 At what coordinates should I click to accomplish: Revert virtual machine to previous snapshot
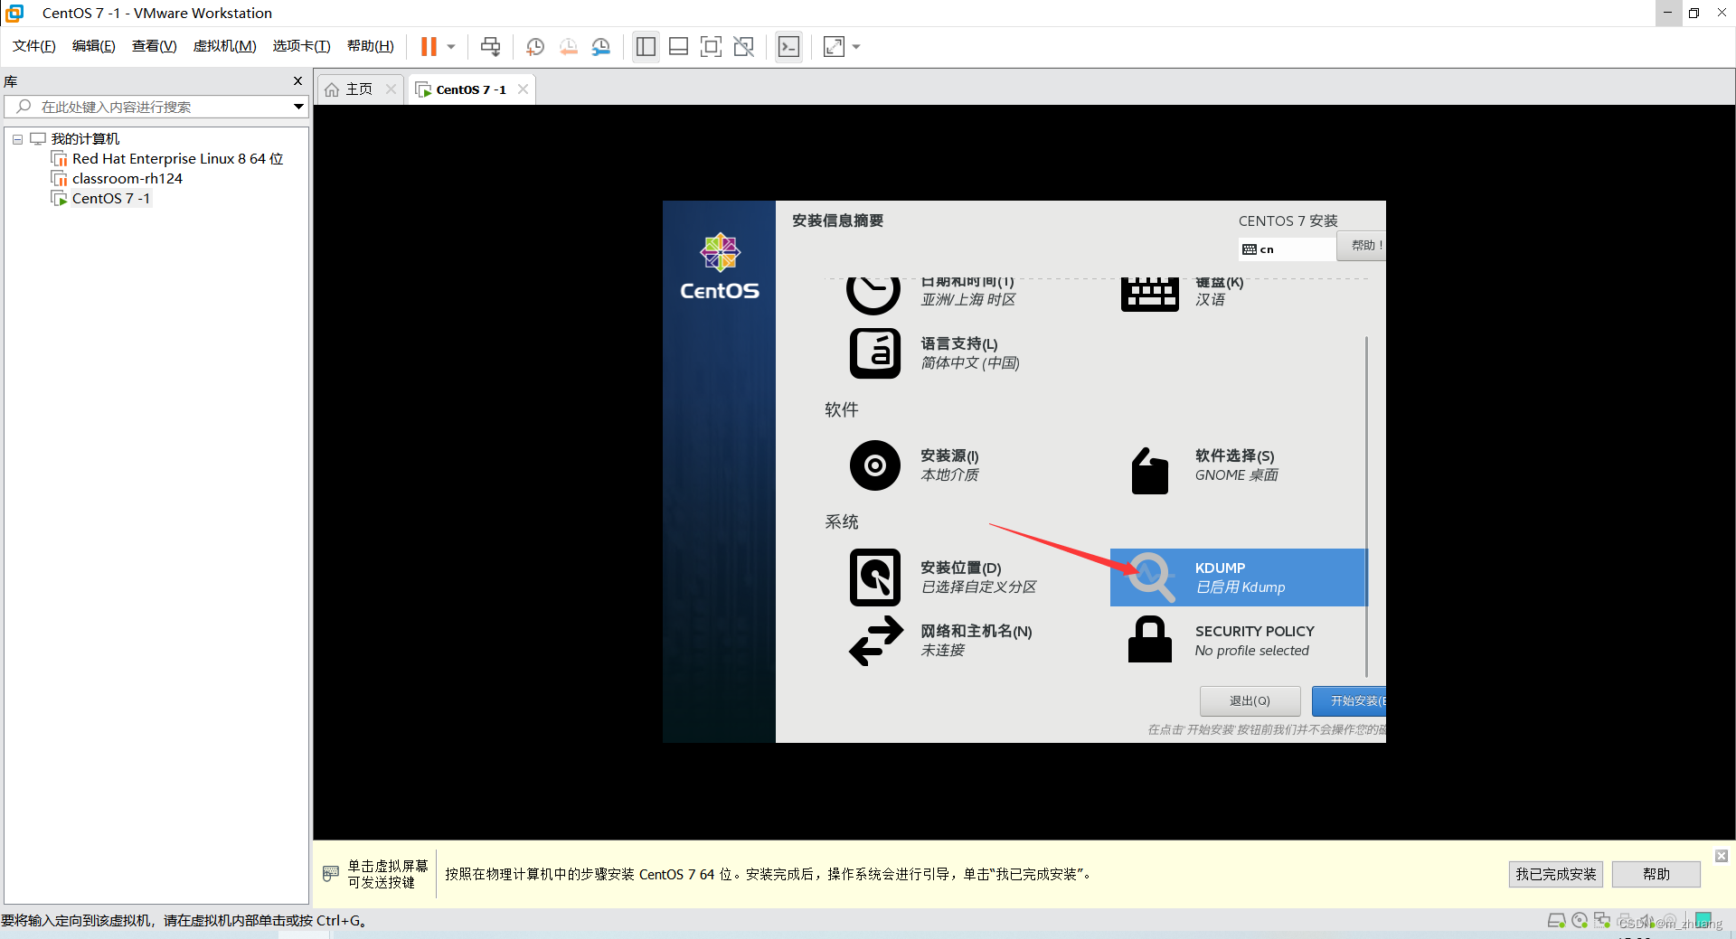(568, 46)
